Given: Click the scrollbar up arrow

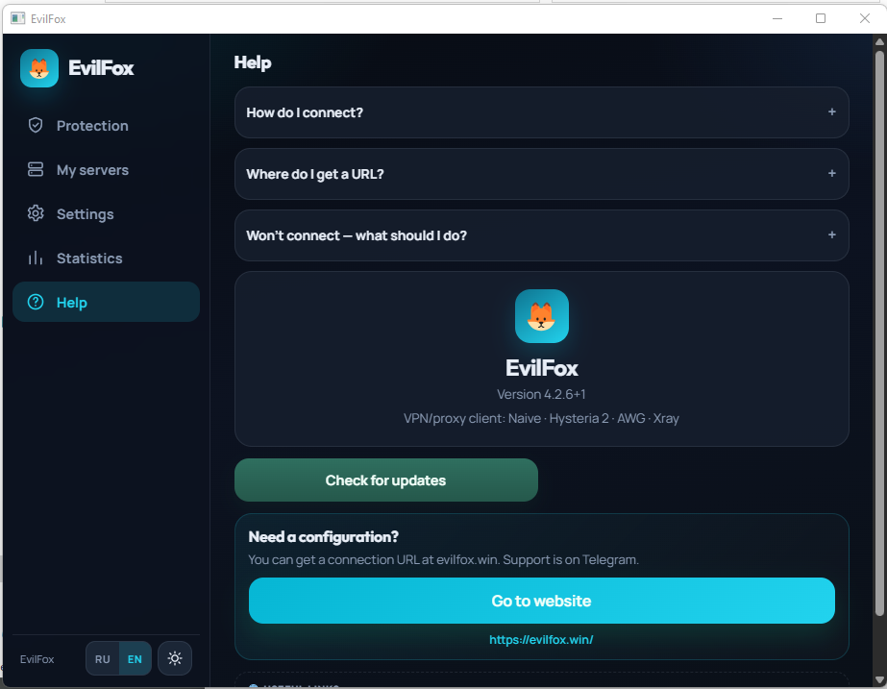Looking at the screenshot, I should [x=879, y=42].
